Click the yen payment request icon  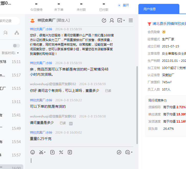(70, 152)
